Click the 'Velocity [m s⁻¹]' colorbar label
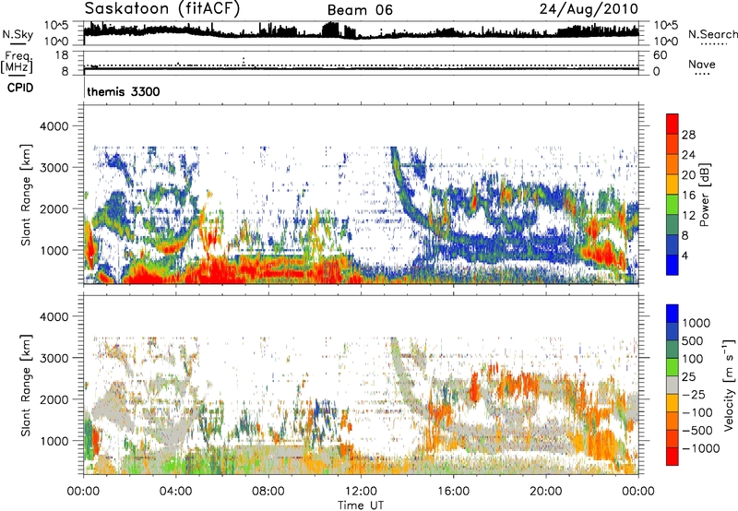Viewport: 738px width, 511px height. point(728,384)
